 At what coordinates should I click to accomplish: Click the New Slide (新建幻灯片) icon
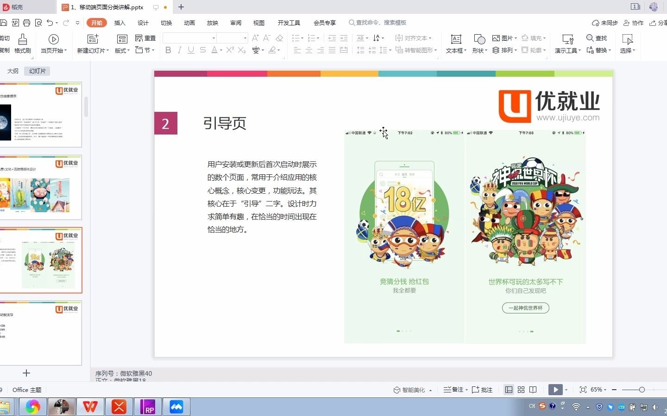pos(93,39)
